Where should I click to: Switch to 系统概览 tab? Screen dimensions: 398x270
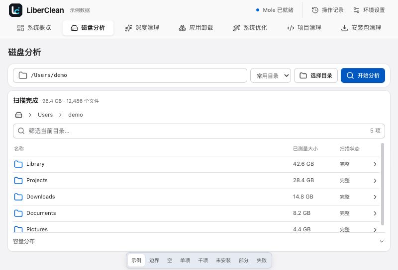point(34,28)
